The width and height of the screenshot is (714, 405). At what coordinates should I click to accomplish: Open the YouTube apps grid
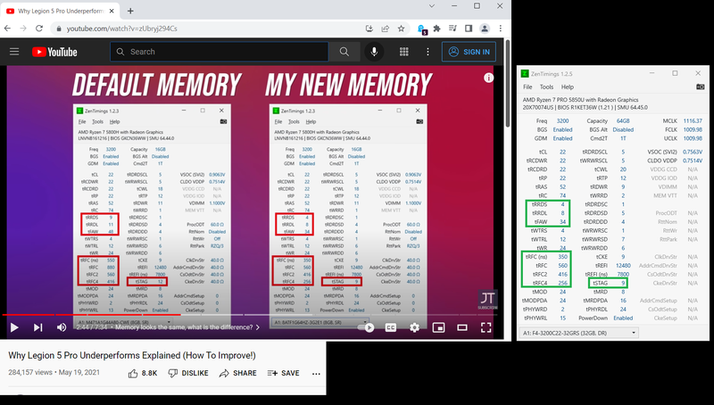(x=404, y=52)
